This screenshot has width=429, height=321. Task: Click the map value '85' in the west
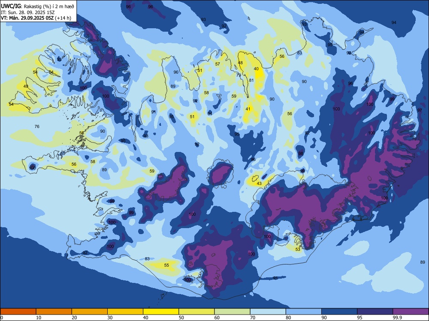pos(63,153)
